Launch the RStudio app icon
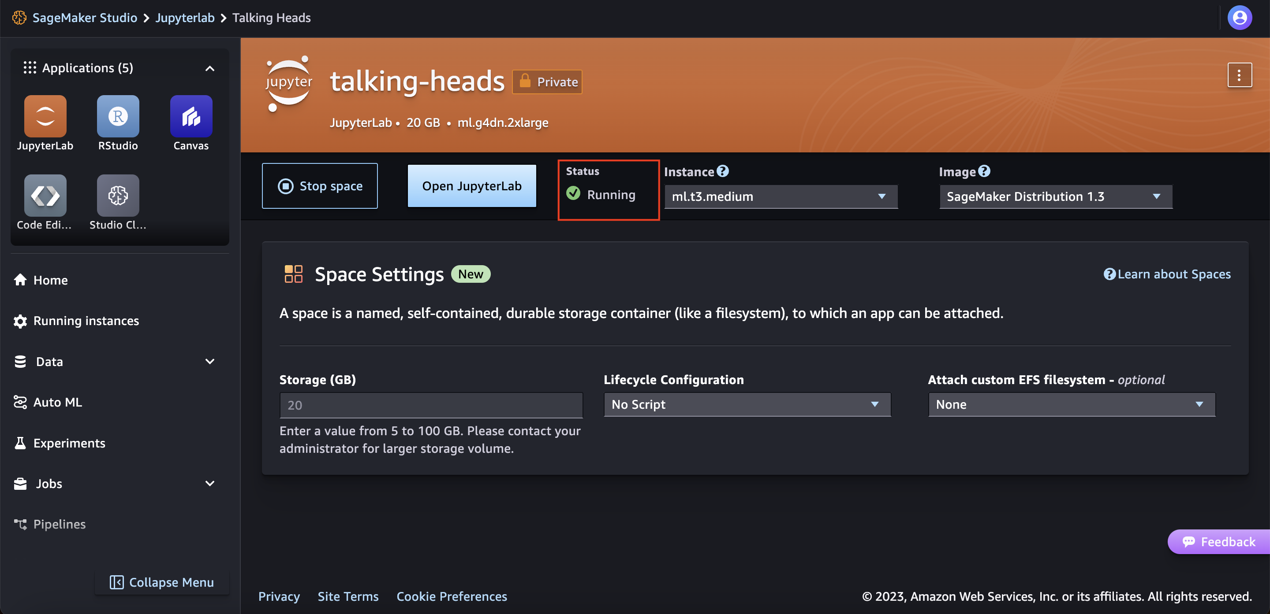The image size is (1270, 614). click(118, 116)
